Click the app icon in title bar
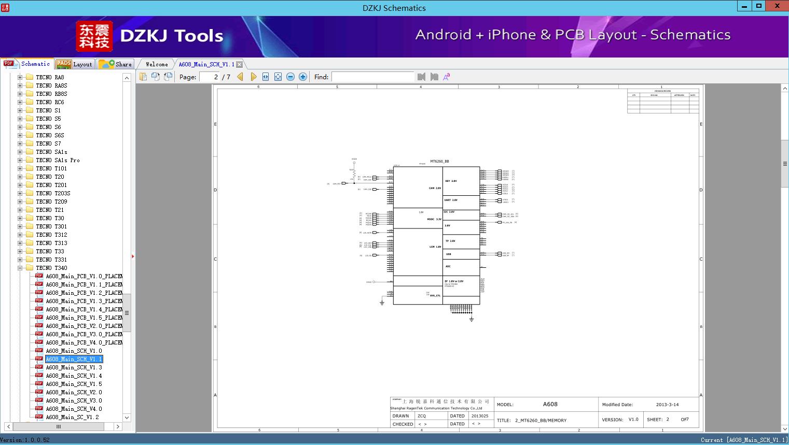 (5, 7)
